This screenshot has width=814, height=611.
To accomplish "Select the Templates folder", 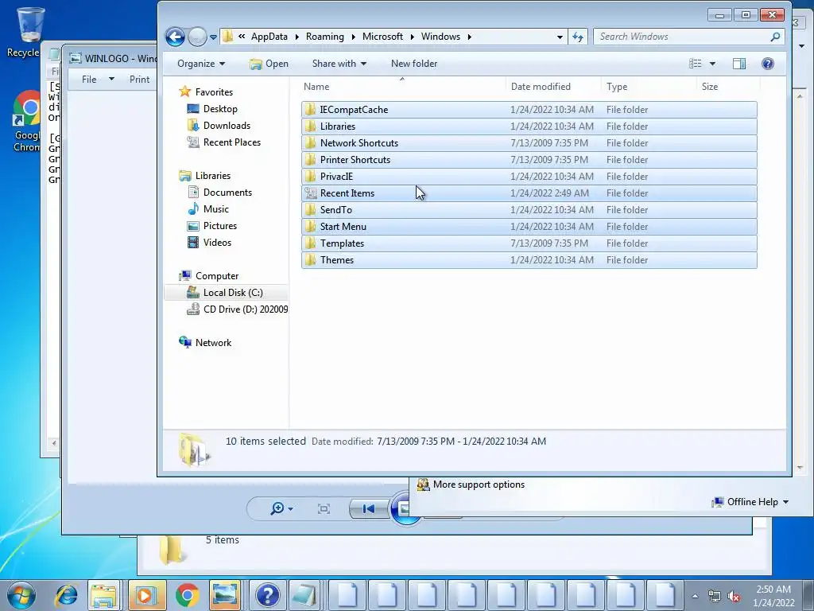I will (x=529, y=243).
